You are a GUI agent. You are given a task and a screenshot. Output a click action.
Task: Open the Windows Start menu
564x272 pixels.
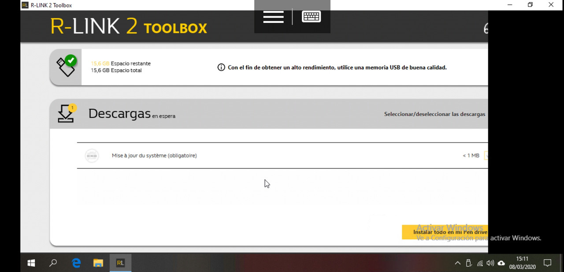(31, 263)
